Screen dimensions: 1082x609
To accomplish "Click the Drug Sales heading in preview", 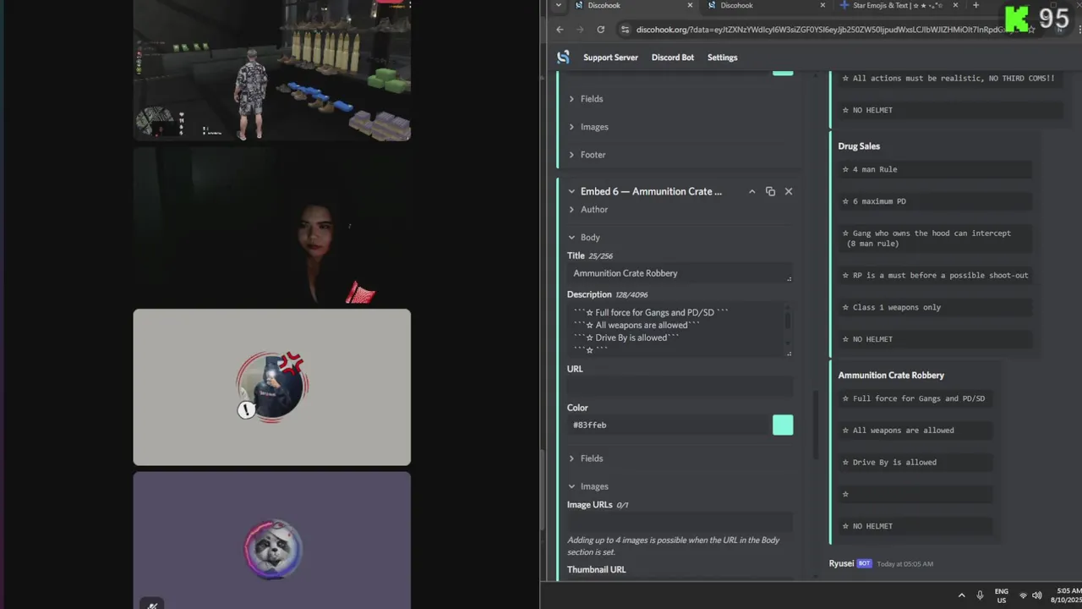I will (859, 146).
